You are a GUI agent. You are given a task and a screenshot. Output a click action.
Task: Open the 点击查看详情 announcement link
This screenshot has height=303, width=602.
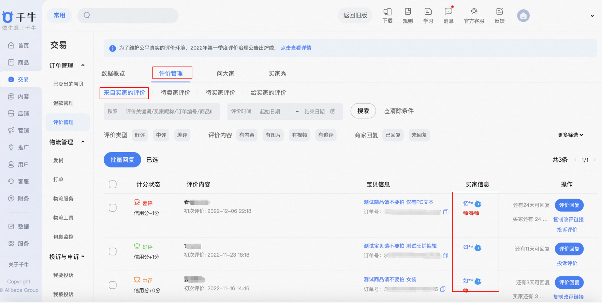[x=296, y=48]
